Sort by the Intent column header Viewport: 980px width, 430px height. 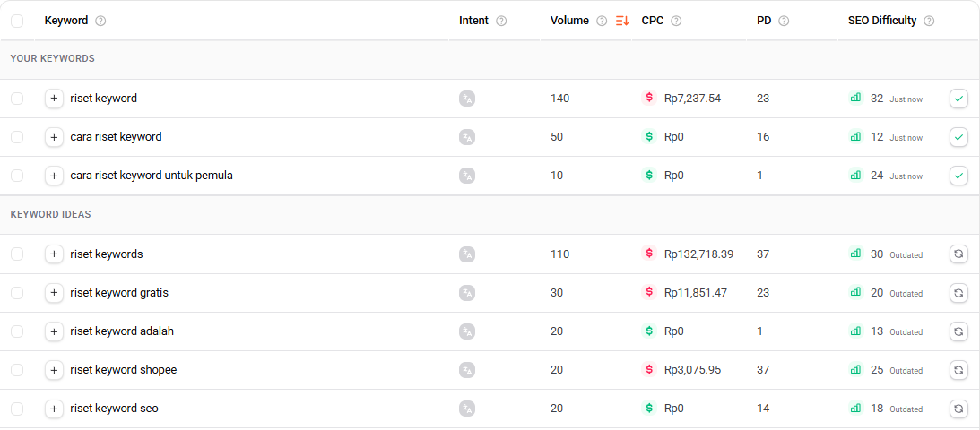pyautogui.click(x=473, y=21)
